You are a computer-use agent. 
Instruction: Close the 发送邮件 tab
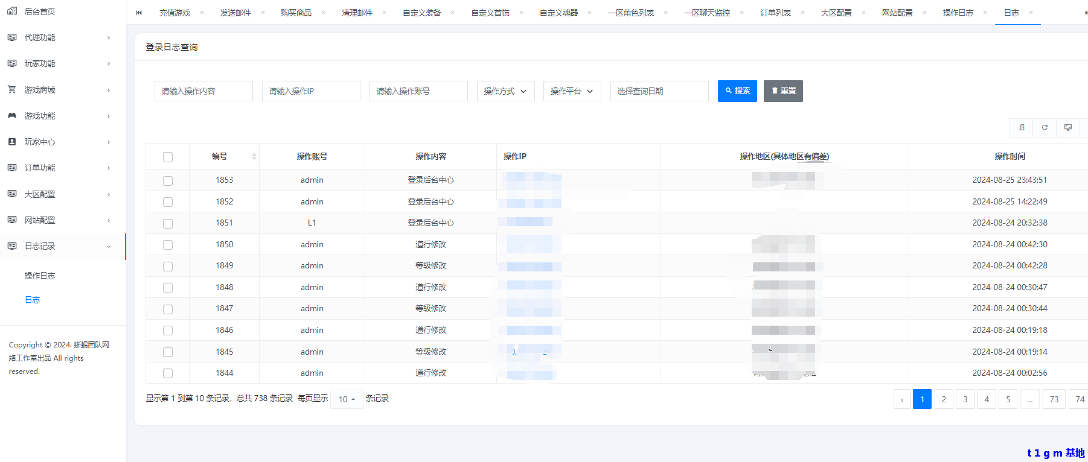coord(263,13)
